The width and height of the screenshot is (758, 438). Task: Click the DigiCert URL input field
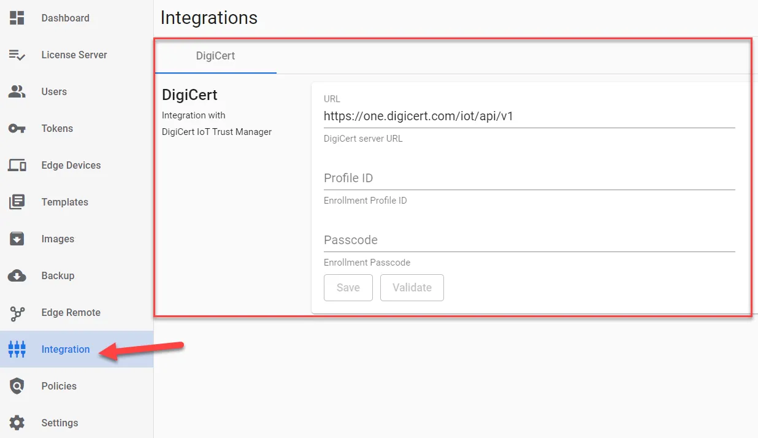click(x=529, y=116)
